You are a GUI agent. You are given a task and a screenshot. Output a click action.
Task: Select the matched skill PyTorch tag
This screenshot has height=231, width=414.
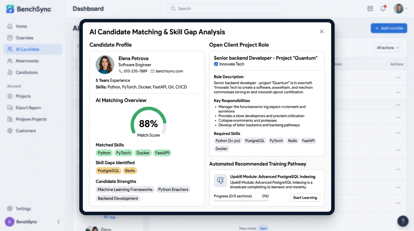[x=124, y=153]
